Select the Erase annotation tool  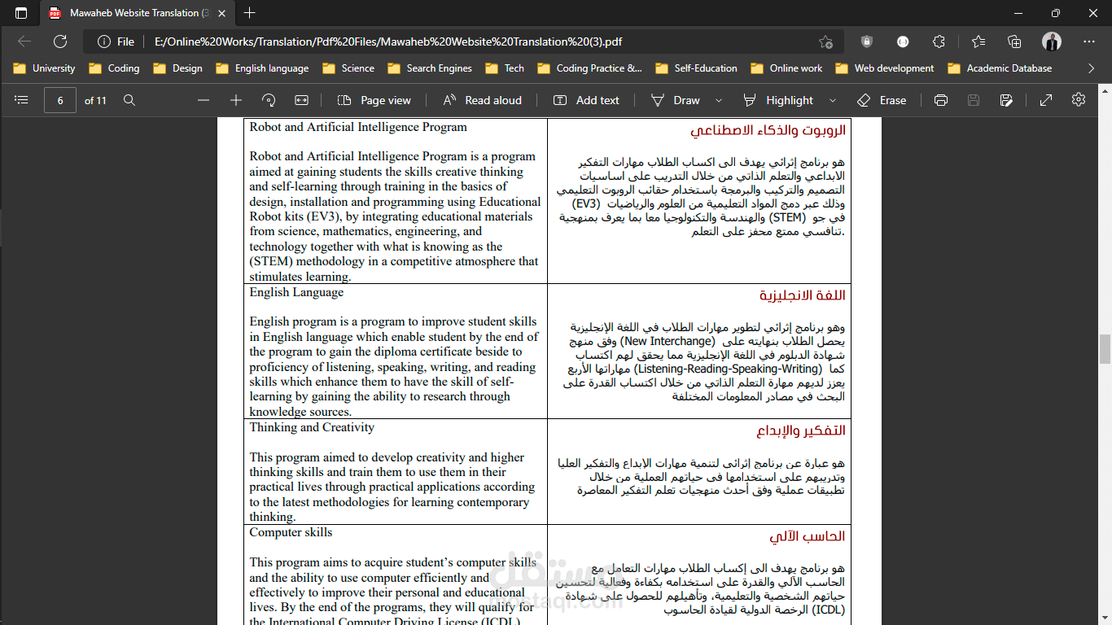tap(882, 100)
